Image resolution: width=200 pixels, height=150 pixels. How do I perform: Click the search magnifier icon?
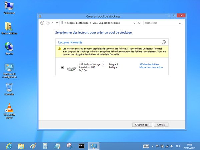tap(180, 23)
